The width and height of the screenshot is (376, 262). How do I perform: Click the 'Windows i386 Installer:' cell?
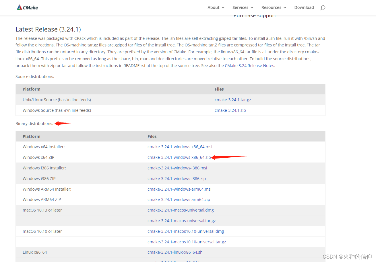[x=44, y=168]
